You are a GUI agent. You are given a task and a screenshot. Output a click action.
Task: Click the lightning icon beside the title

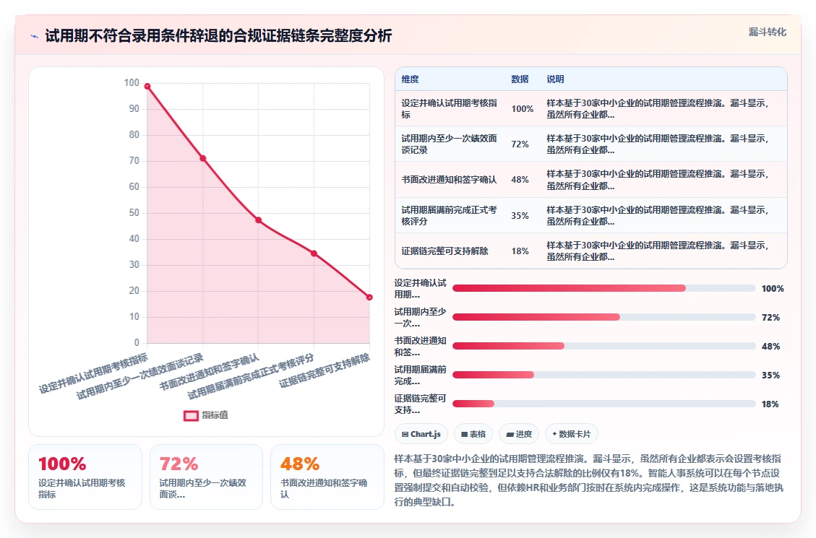[35, 36]
